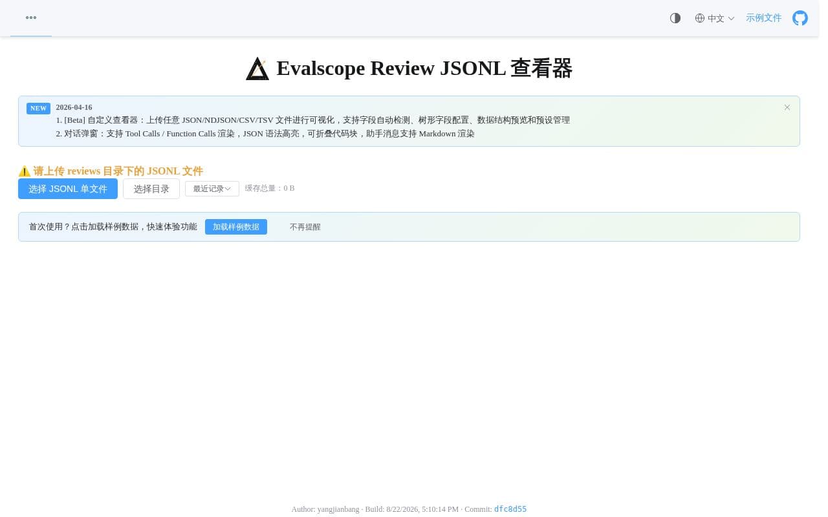Click the globe icon next to 中文

tap(700, 18)
